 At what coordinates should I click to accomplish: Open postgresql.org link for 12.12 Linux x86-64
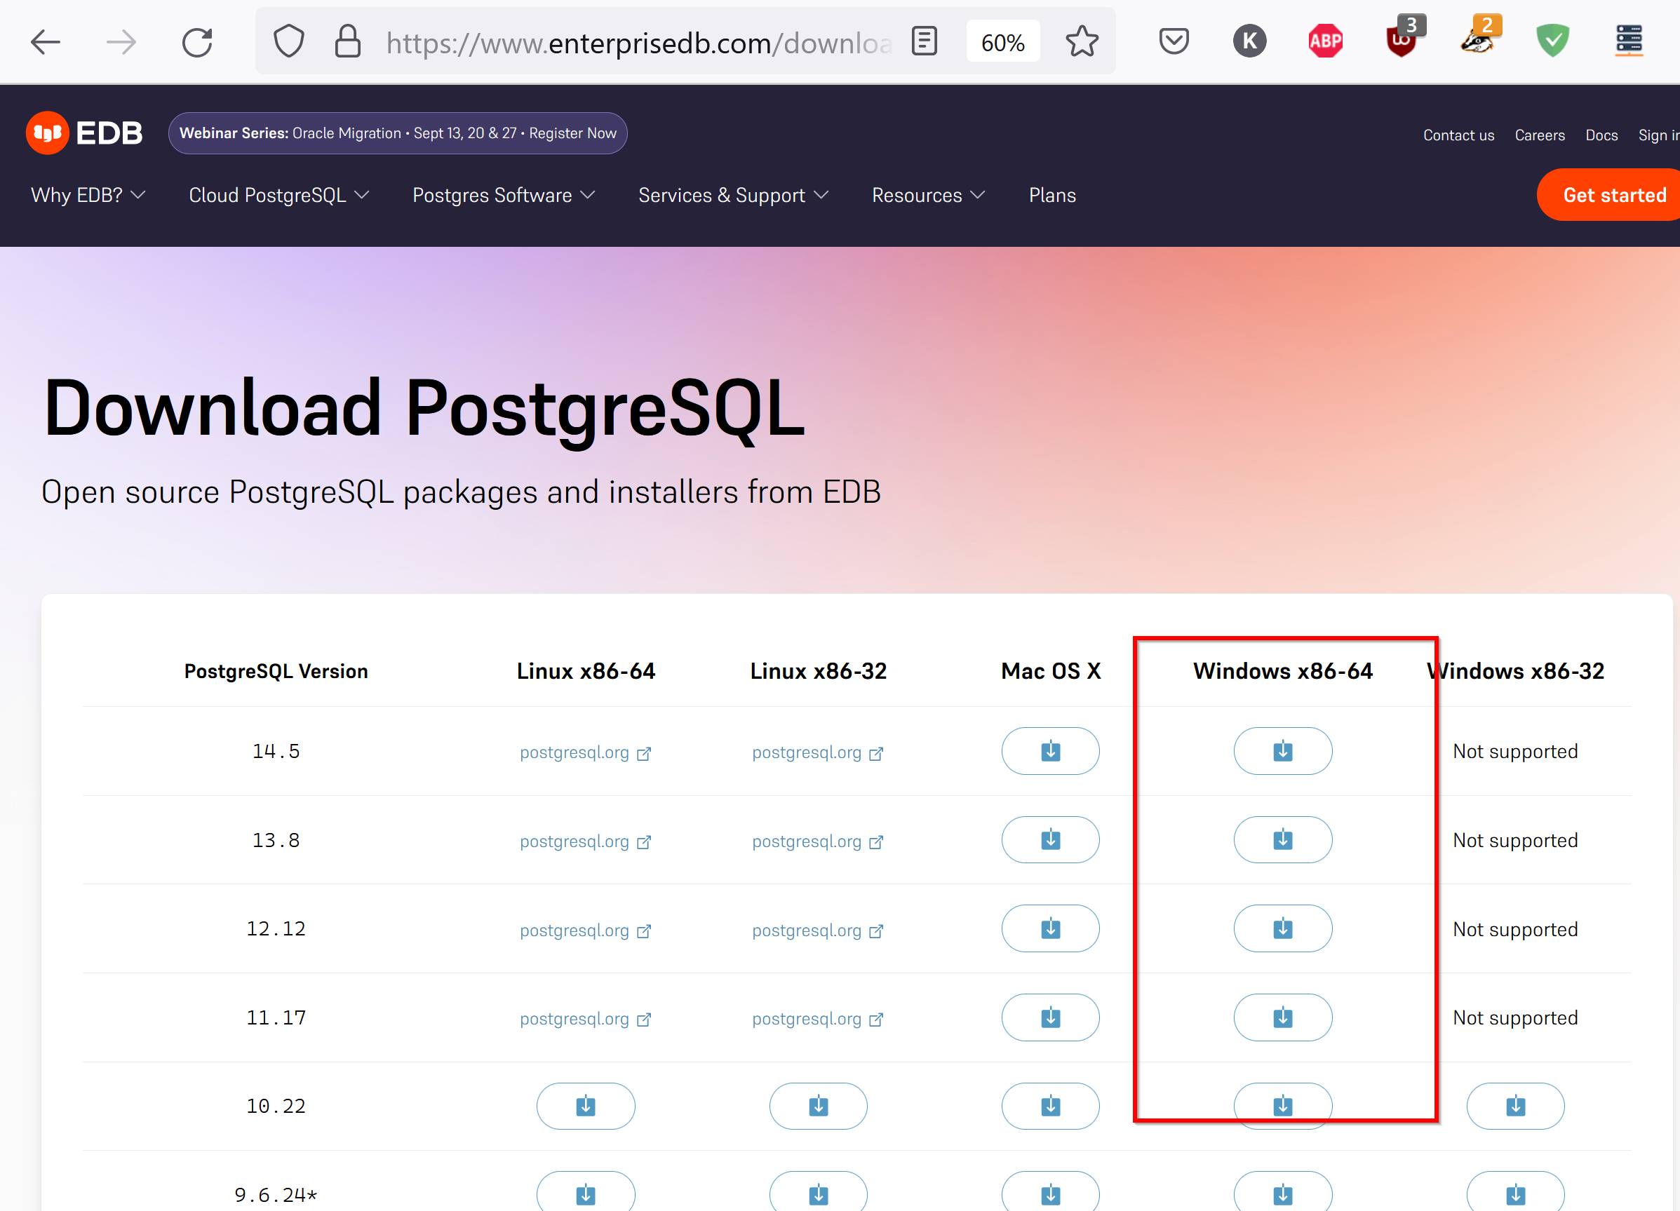pyautogui.click(x=585, y=931)
